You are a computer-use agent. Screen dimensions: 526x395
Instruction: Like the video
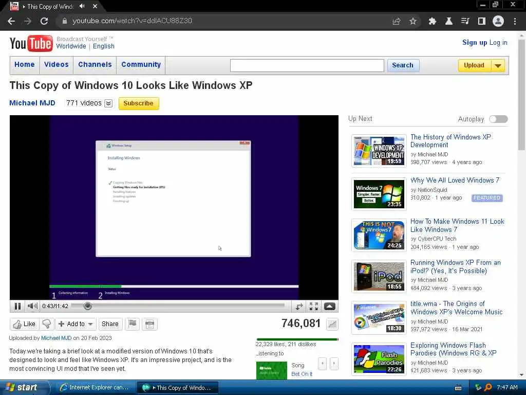pos(25,324)
